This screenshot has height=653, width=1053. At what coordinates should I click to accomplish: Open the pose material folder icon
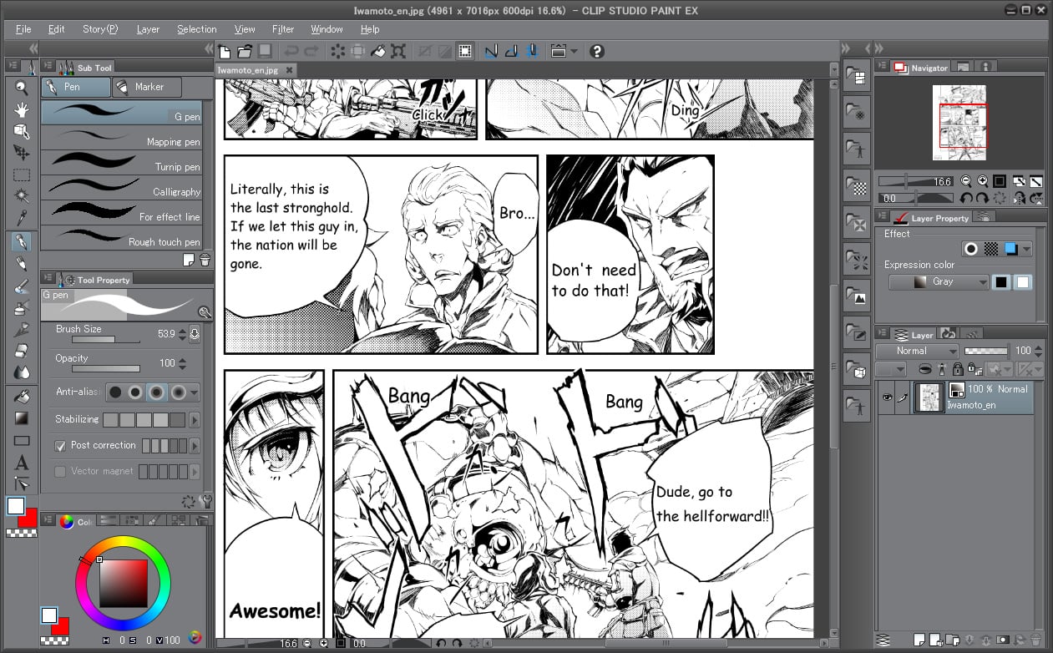(x=856, y=407)
